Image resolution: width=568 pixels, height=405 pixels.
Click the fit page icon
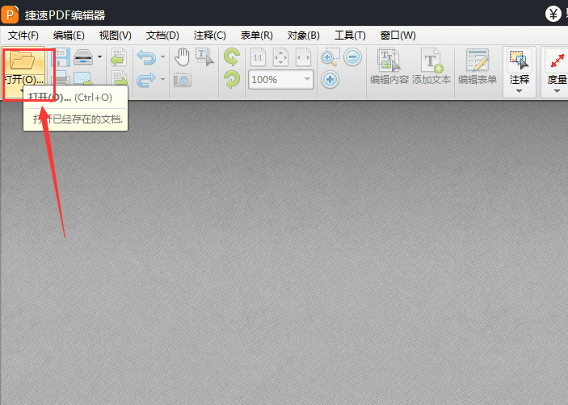coord(280,57)
